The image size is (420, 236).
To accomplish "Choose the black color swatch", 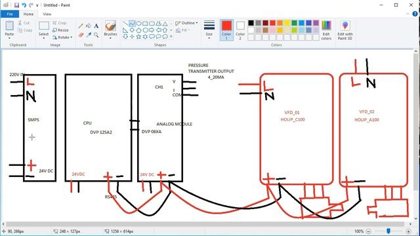I will tap(251, 23).
